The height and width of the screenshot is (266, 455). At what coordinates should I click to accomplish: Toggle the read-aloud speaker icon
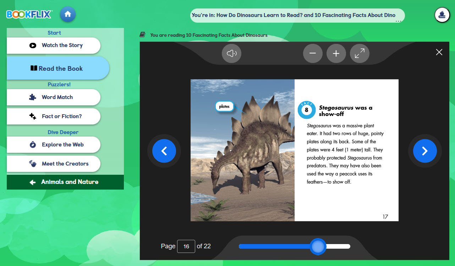tap(232, 53)
